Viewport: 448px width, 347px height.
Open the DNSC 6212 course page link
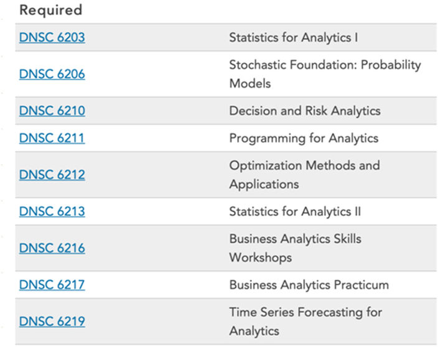pyautogui.click(x=52, y=175)
